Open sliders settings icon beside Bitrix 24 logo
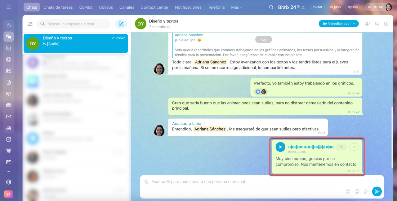 pos(303,7)
